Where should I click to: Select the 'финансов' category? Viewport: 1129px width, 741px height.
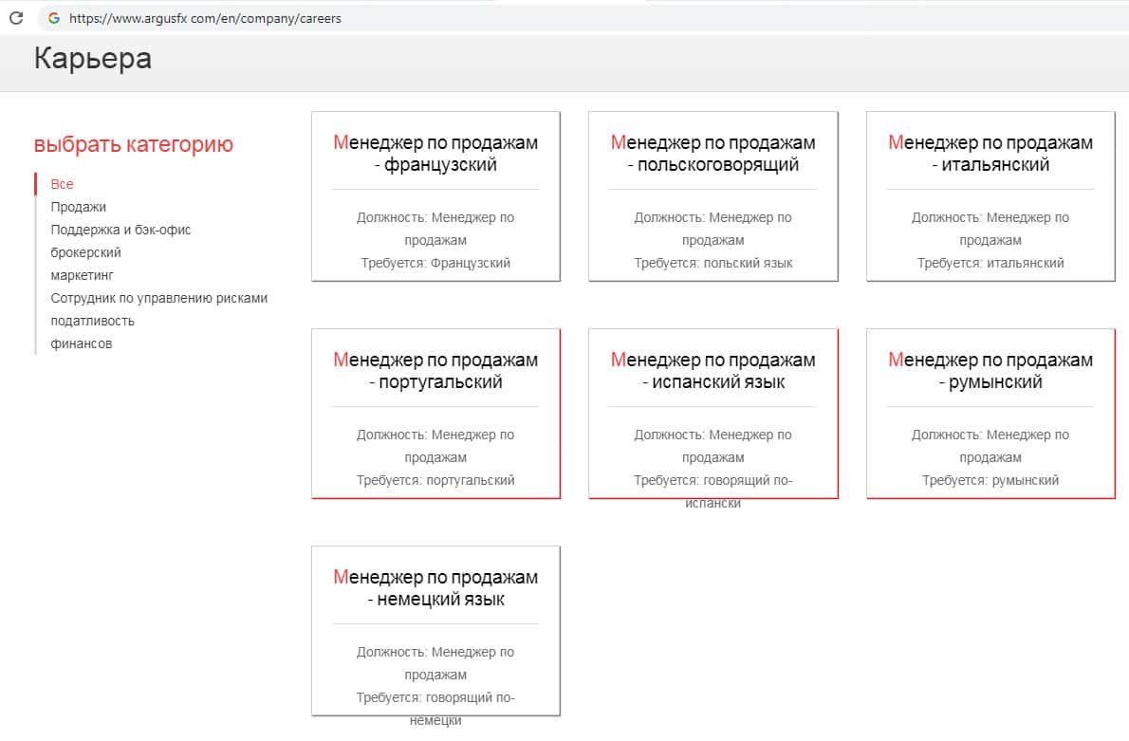coord(82,343)
